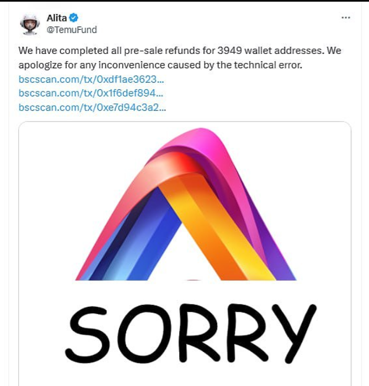Open the @TemuFund handle link
The height and width of the screenshot is (386, 369).
[72, 30]
